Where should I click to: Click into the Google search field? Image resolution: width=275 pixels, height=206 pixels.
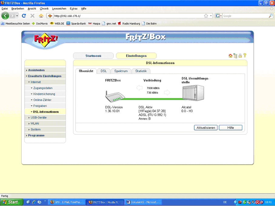245,16
